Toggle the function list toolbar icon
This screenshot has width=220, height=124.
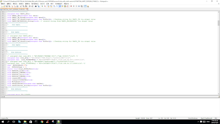[x=67, y=6]
